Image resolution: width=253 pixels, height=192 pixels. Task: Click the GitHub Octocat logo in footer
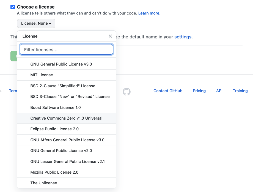pyautogui.click(x=127, y=92)
